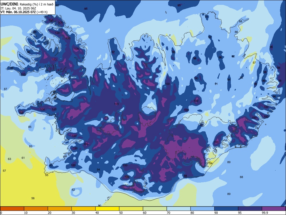Click the '61' humidity value on the map
The height and width of the screenshot is (215, 286).
click(23, 158)
